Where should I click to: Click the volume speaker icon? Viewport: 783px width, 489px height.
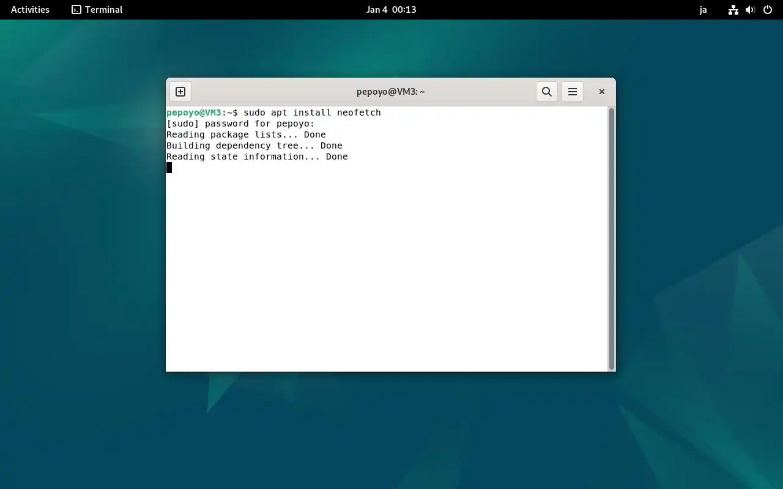coord(751,10)
